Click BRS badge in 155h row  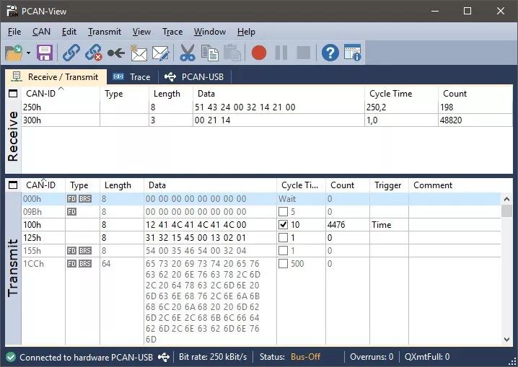[85, 251]
